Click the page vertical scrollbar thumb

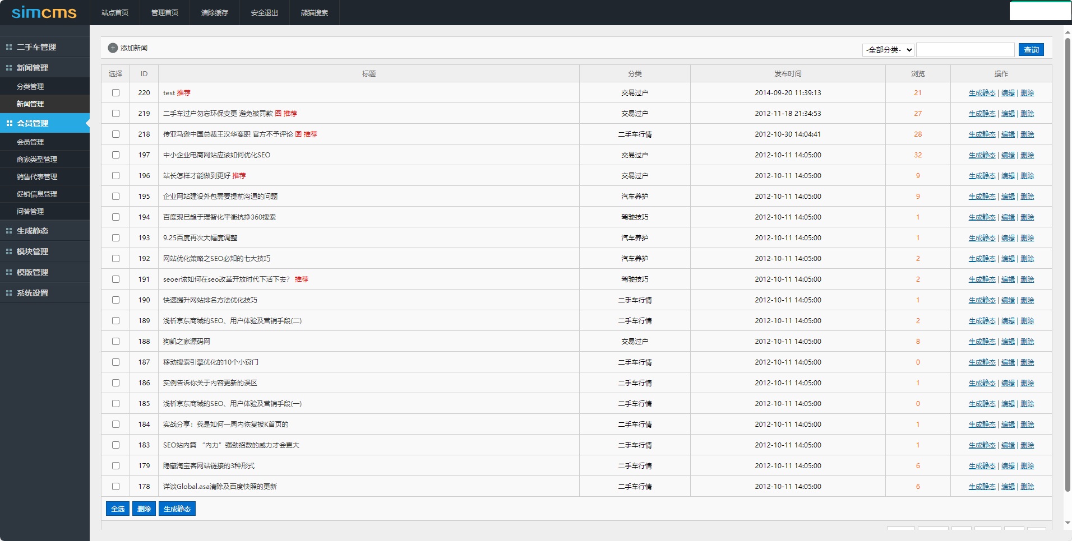click(1068, 263)
